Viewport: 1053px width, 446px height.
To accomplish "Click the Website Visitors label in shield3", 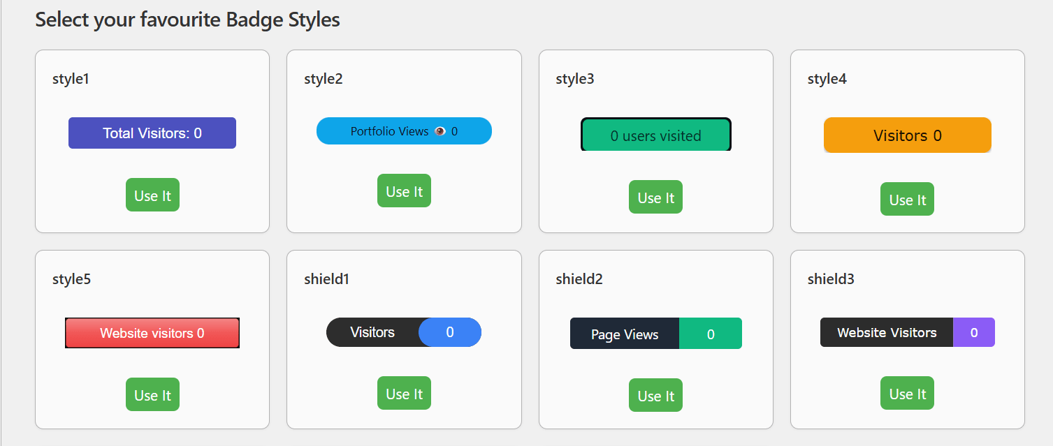I will pyautogui.click(x=887, y=333).
